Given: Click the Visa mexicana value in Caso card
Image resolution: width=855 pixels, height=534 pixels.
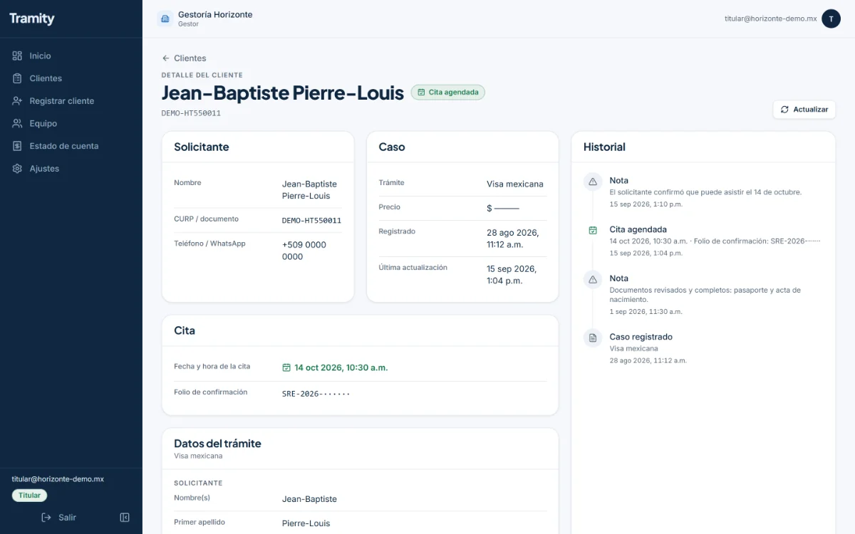Looking at the screenshot, I should [515, 184].
